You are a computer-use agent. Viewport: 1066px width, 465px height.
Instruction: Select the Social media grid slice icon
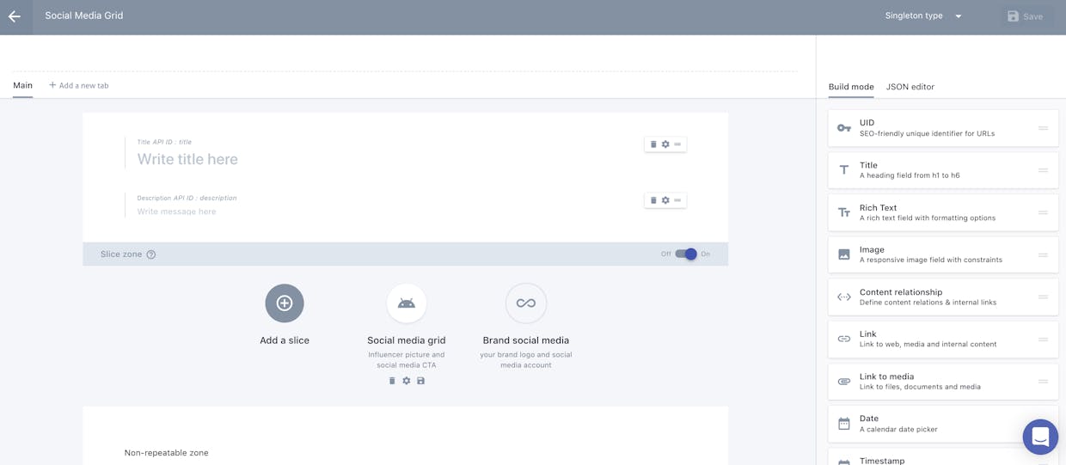[x=407, y=303]
